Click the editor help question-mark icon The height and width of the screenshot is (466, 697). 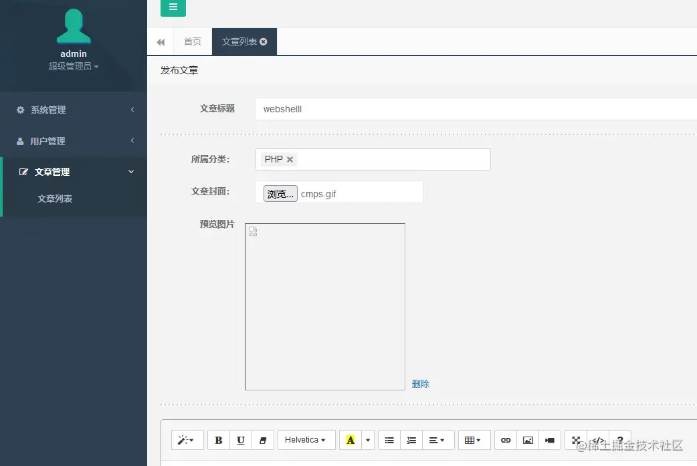pyautogui.click(x=620, y=440)
